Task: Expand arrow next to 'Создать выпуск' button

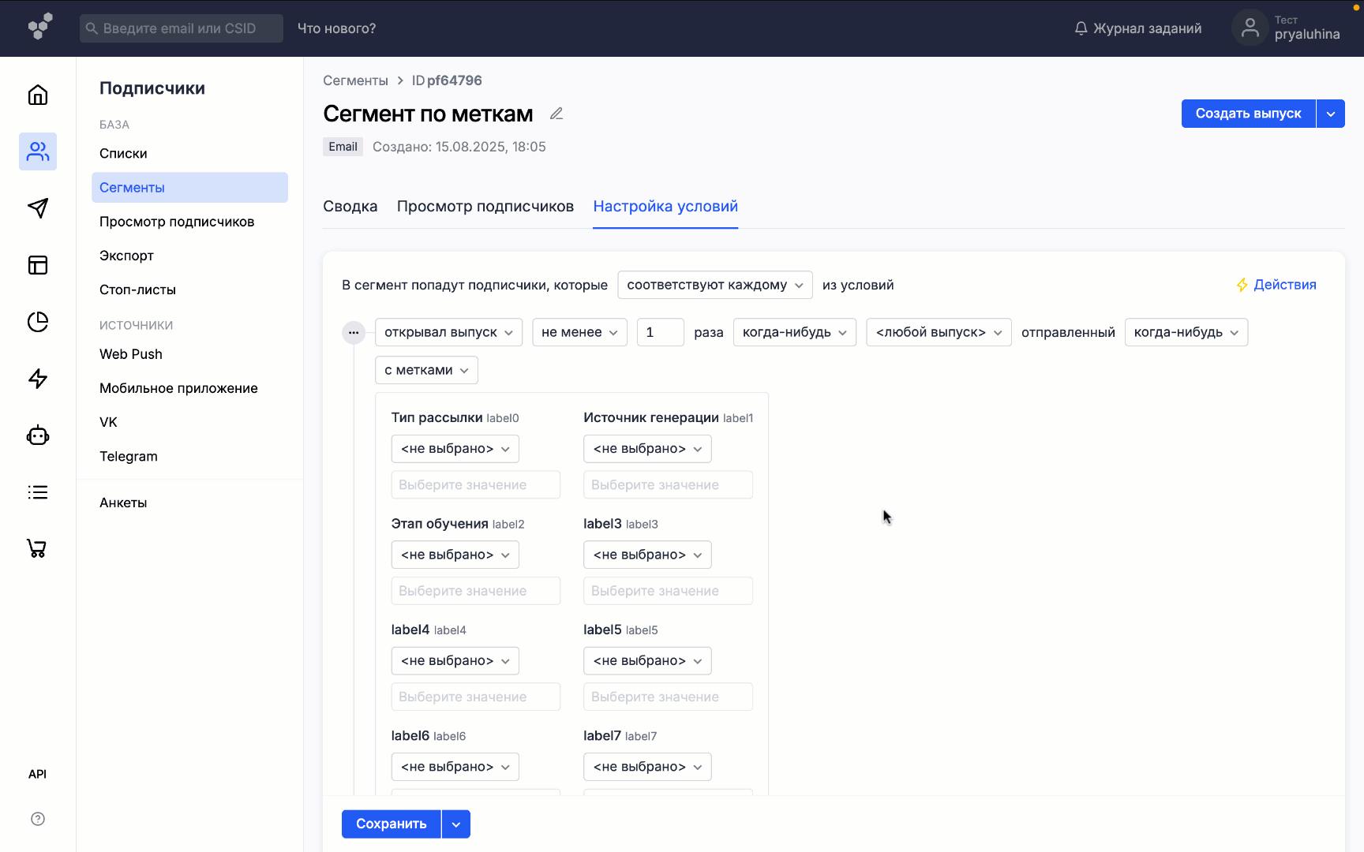Action: click(1331, 114)
